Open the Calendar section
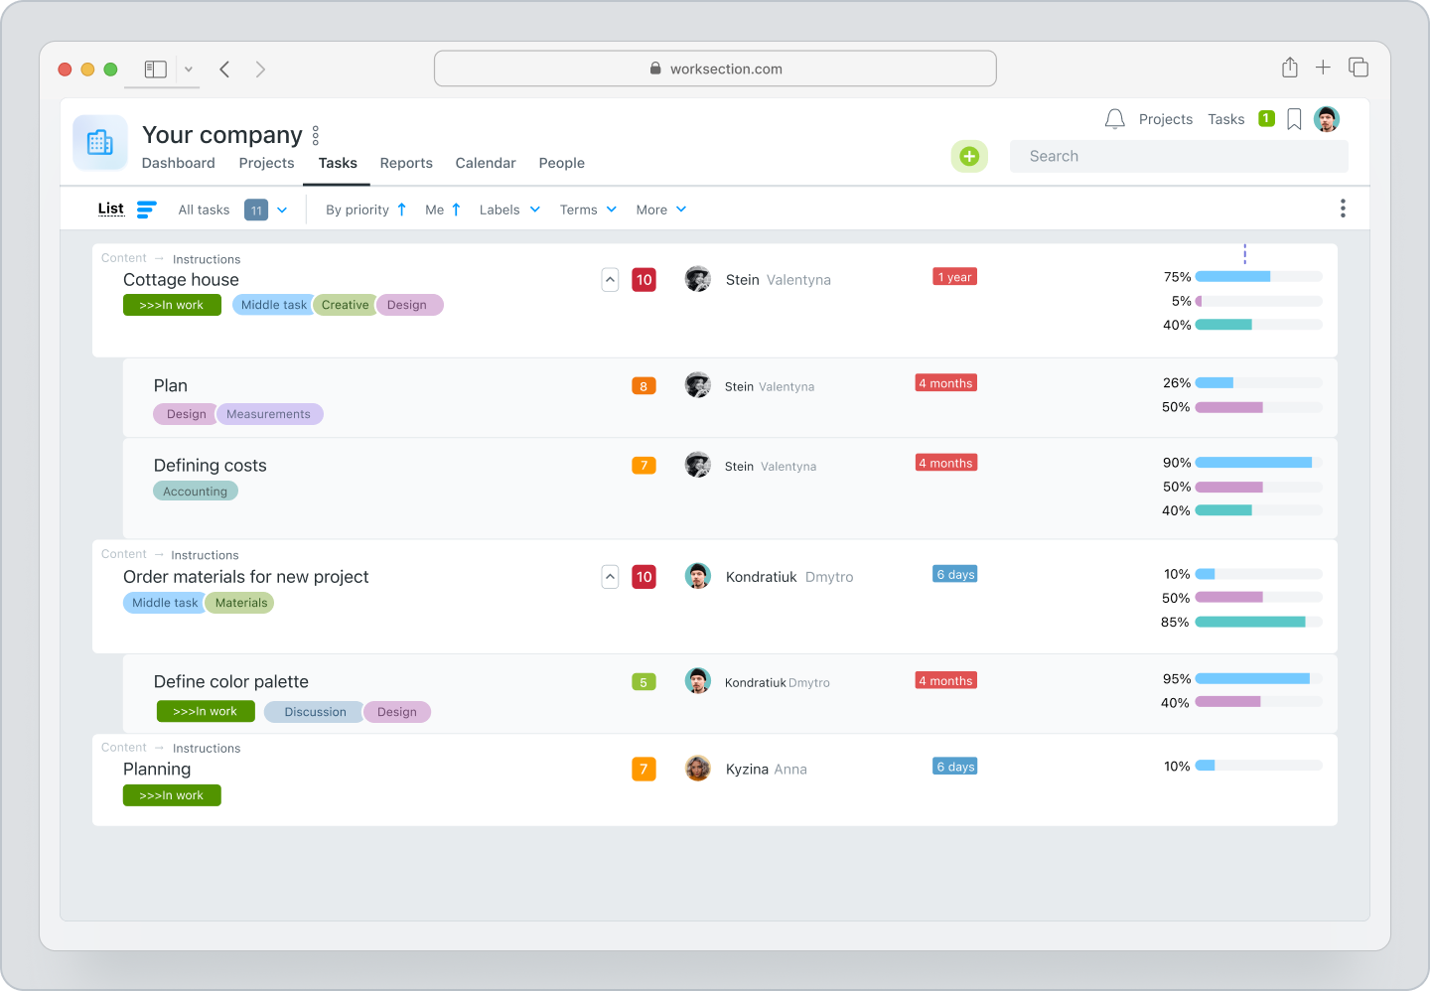Screen dimensions: 1430x991 click(486, 163)
